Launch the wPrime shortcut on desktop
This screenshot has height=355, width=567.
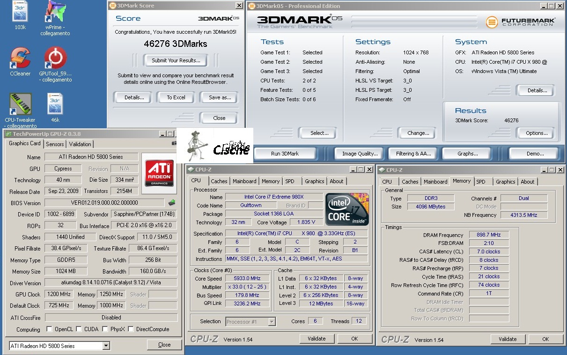pyautogui.click(x=55, y=11)
